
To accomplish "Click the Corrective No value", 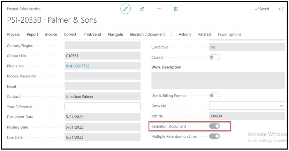I will click(x=213, y=47).
